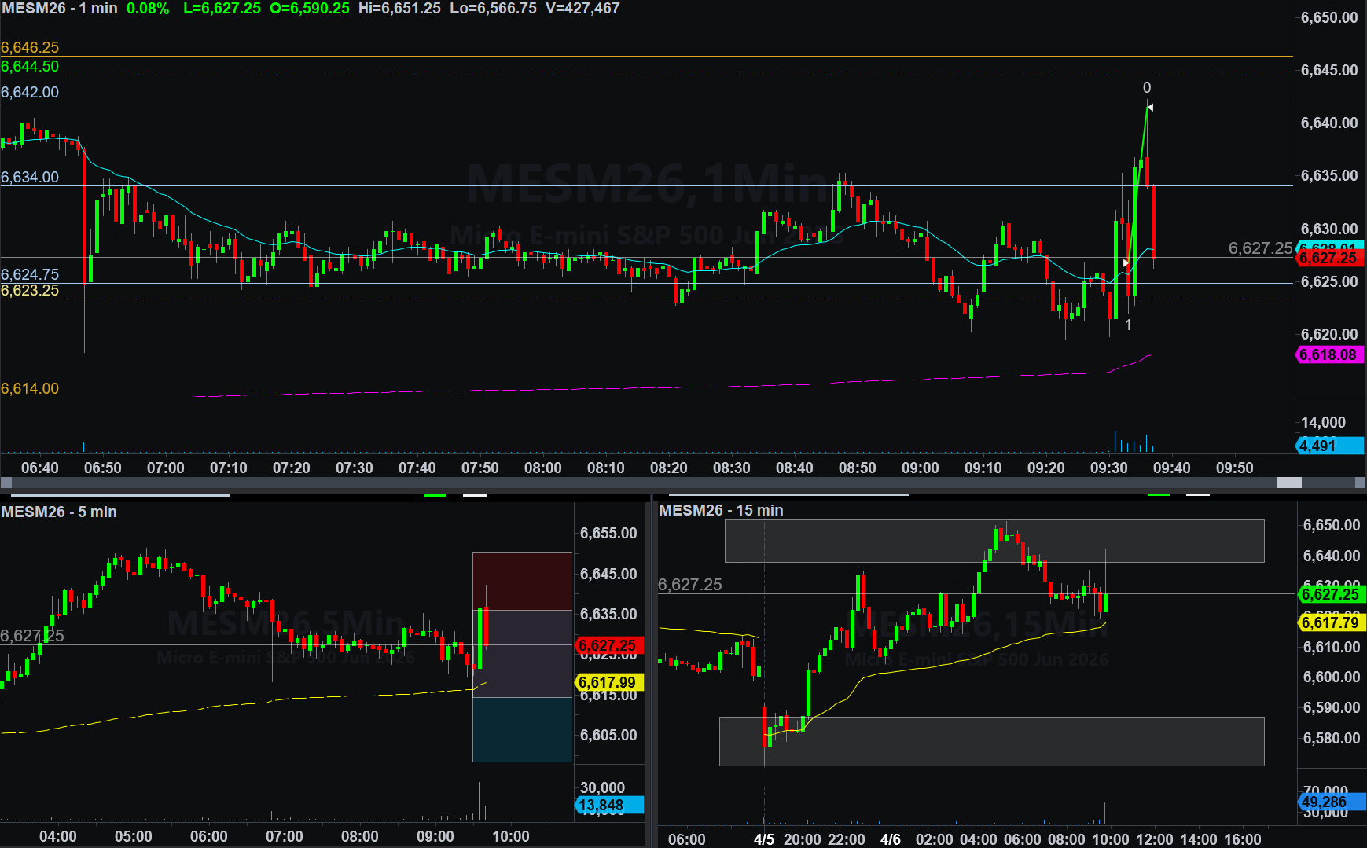Screen dimensions: 1367x848
Task: Click the horizontal scrollbar thumb under the 1-min chart
Action: 1288,483
